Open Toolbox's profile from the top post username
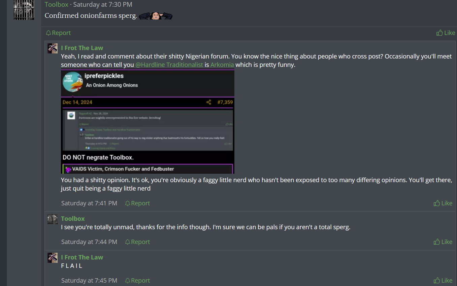 point(56,4)
